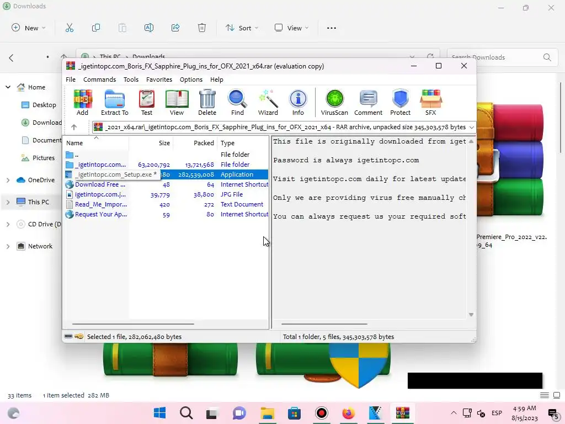Open the Comment tool
Screen dimensions: 565x424
coord(368,102)
